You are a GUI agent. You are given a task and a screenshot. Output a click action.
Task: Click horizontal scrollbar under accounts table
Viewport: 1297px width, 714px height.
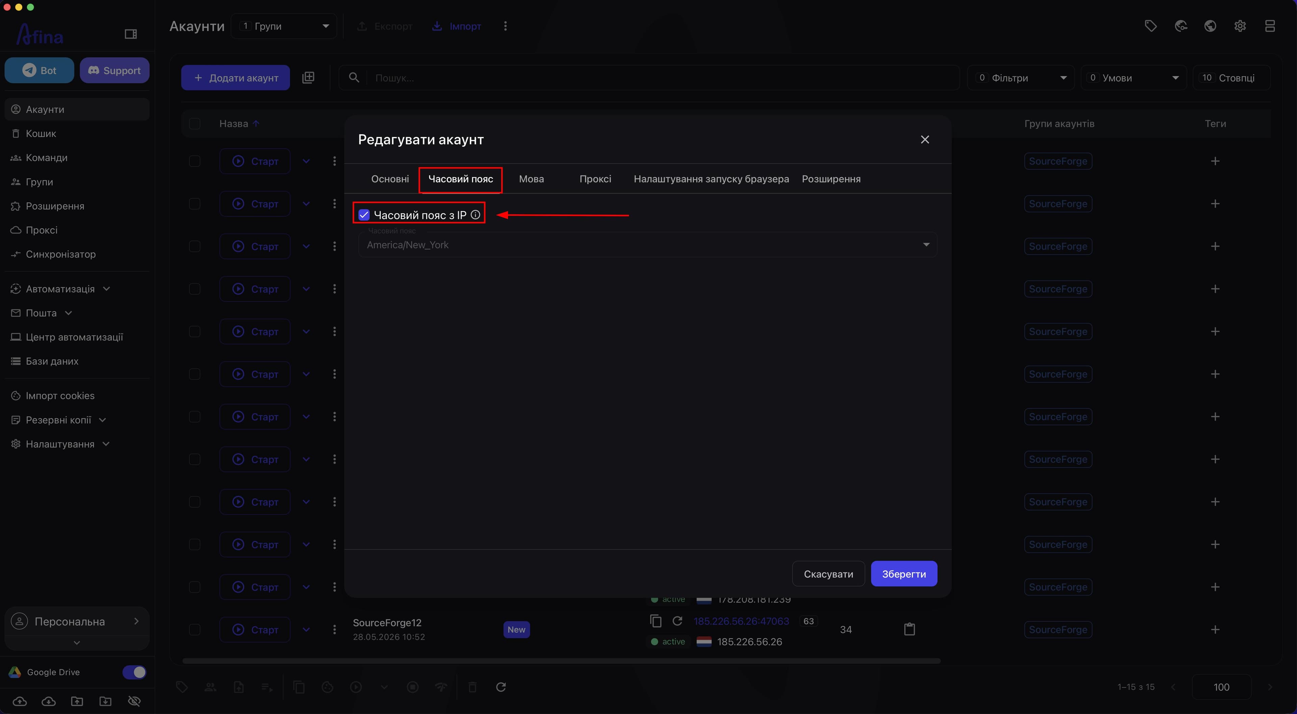click(561, 661)
